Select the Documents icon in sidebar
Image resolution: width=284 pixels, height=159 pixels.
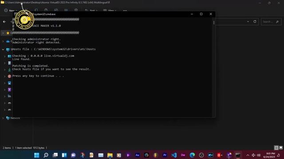pos(9,63)
